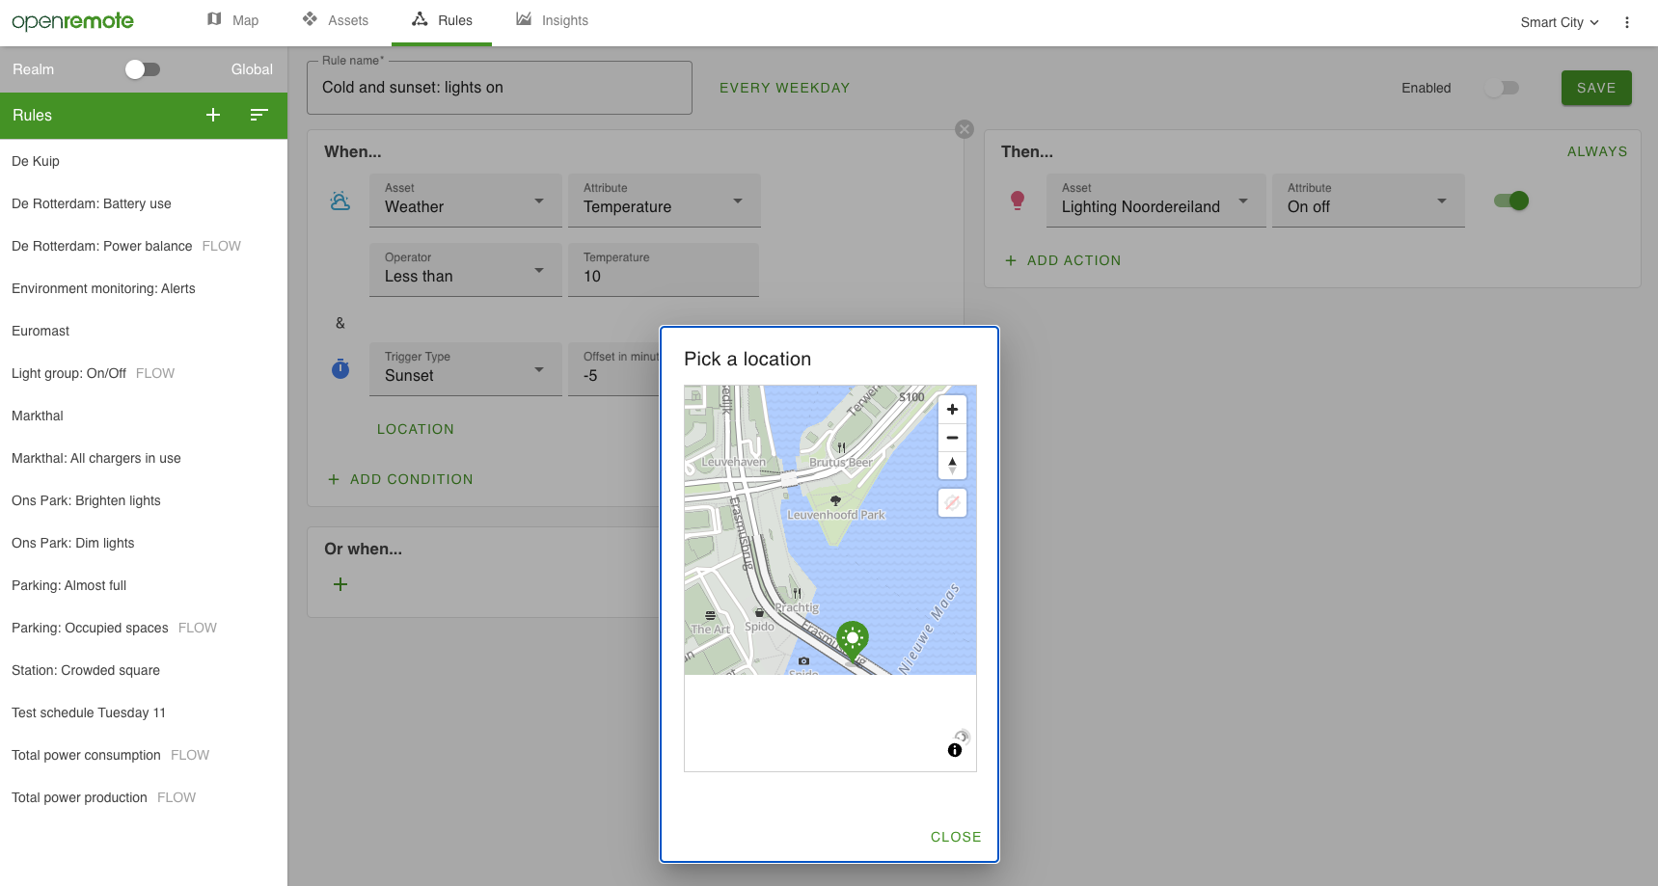Viewport: 1658px width, 886px height.
Task: Enable the rule with Enabled switch
Action: (x=1502, y=88)
